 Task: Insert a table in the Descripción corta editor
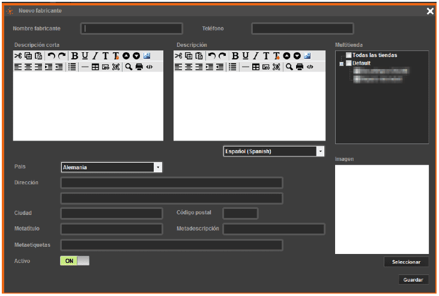point(95,67)
